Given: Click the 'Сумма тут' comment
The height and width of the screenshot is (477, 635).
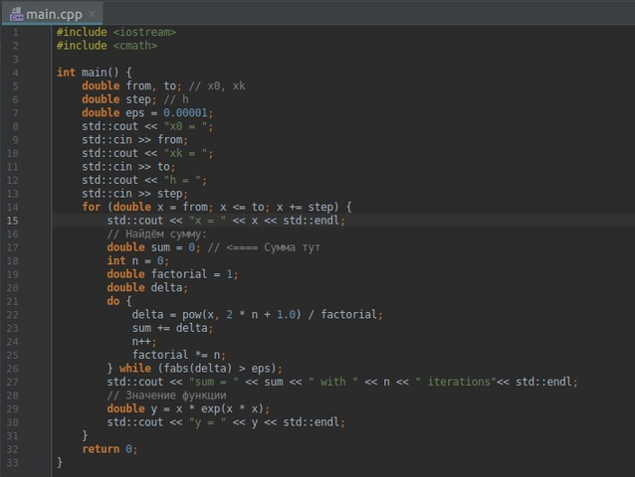Looking at the screenshot, I should tap(292, 247).
